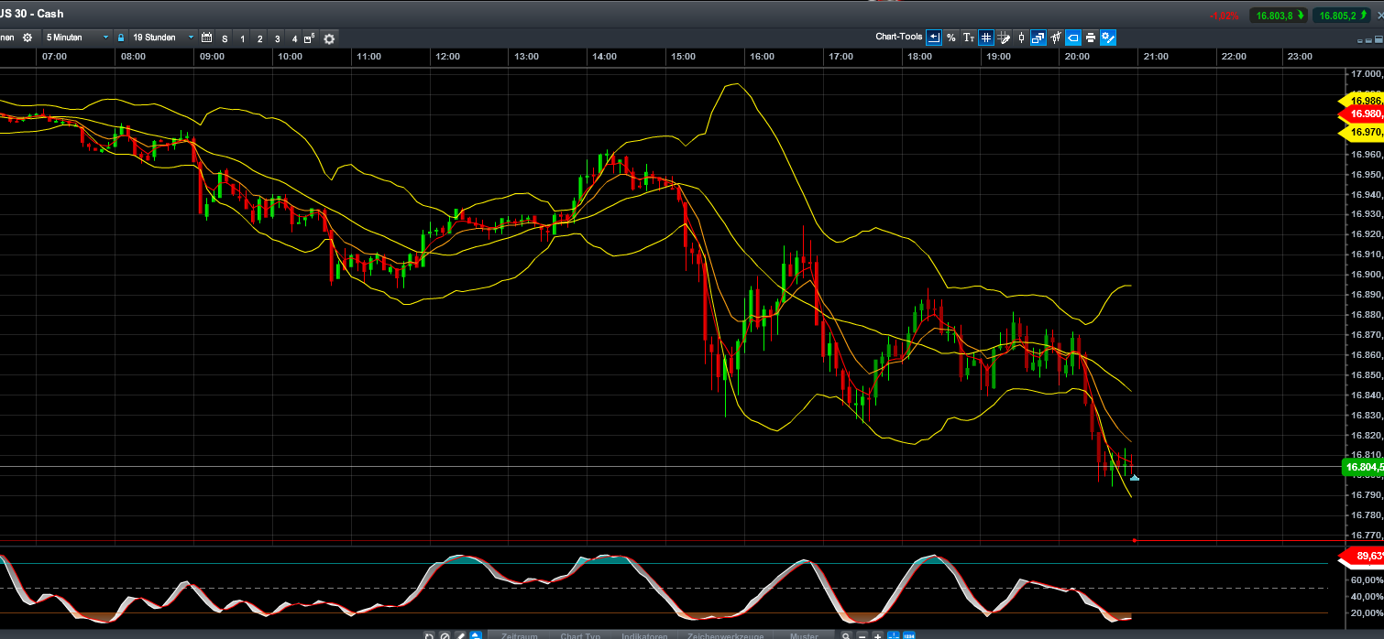
Task: Toggle the price label tag icon
Action: coord(1073,38)
